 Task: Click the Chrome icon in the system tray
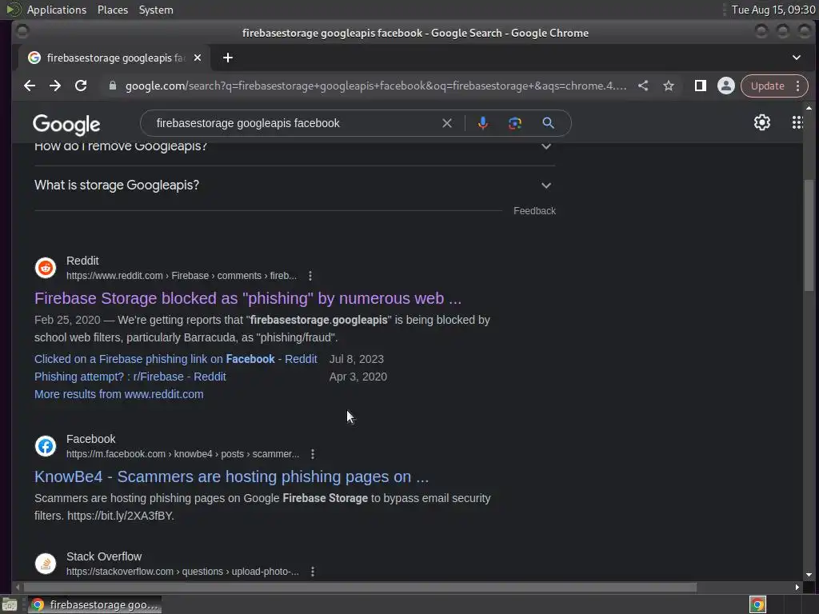tap(757, 604)
